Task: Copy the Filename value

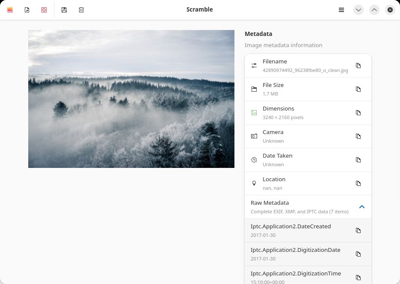Action: pos(358,66)
